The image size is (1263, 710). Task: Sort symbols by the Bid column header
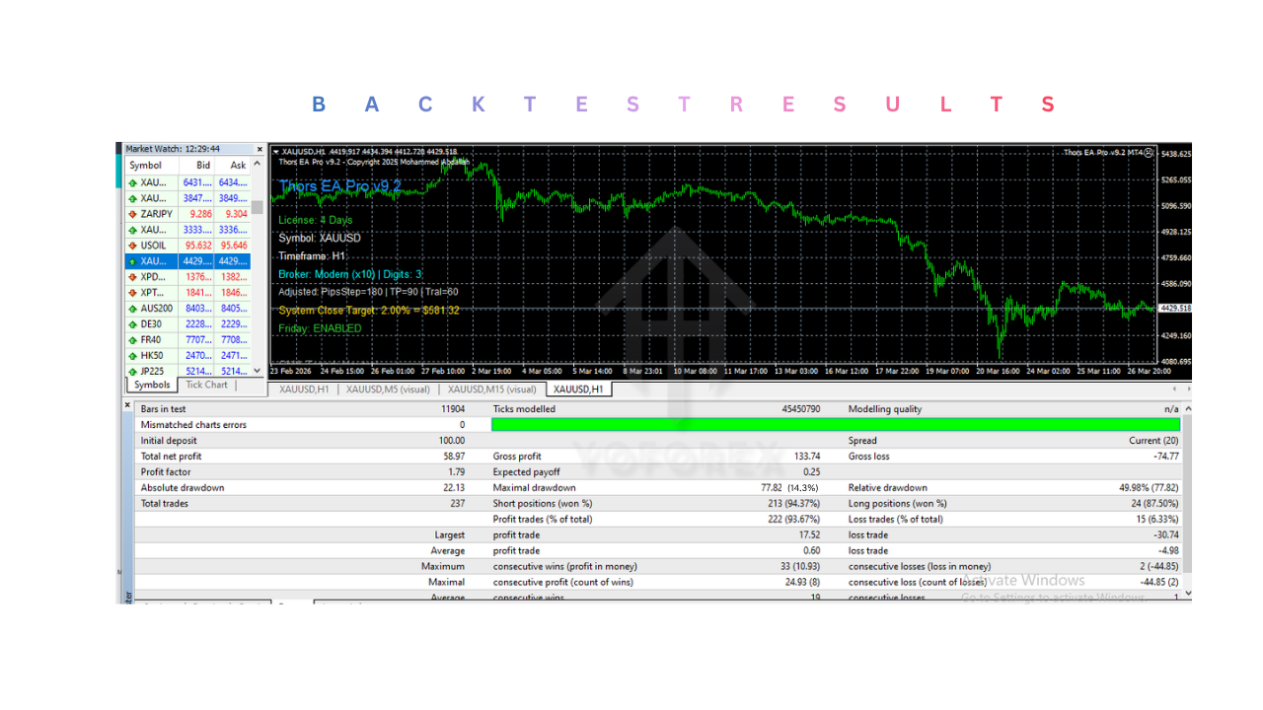point(202,165)
